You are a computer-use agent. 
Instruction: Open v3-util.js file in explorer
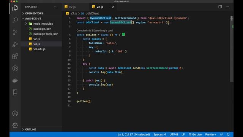coord(39,49)
